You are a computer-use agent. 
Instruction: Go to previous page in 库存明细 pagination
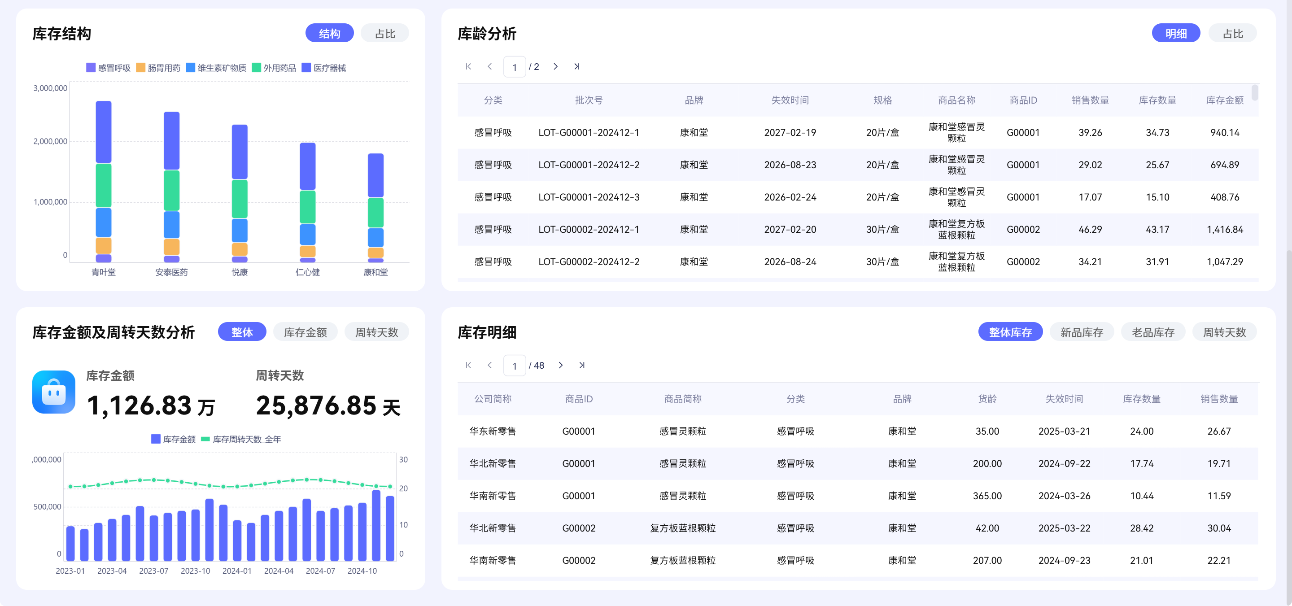point(489,365)
